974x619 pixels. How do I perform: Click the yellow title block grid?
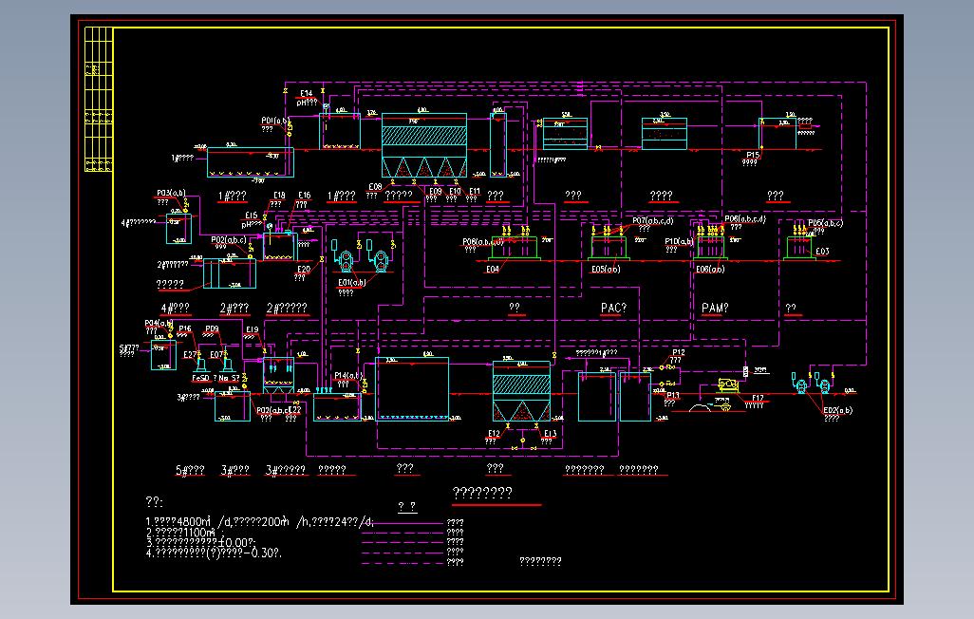coord(99,100)
